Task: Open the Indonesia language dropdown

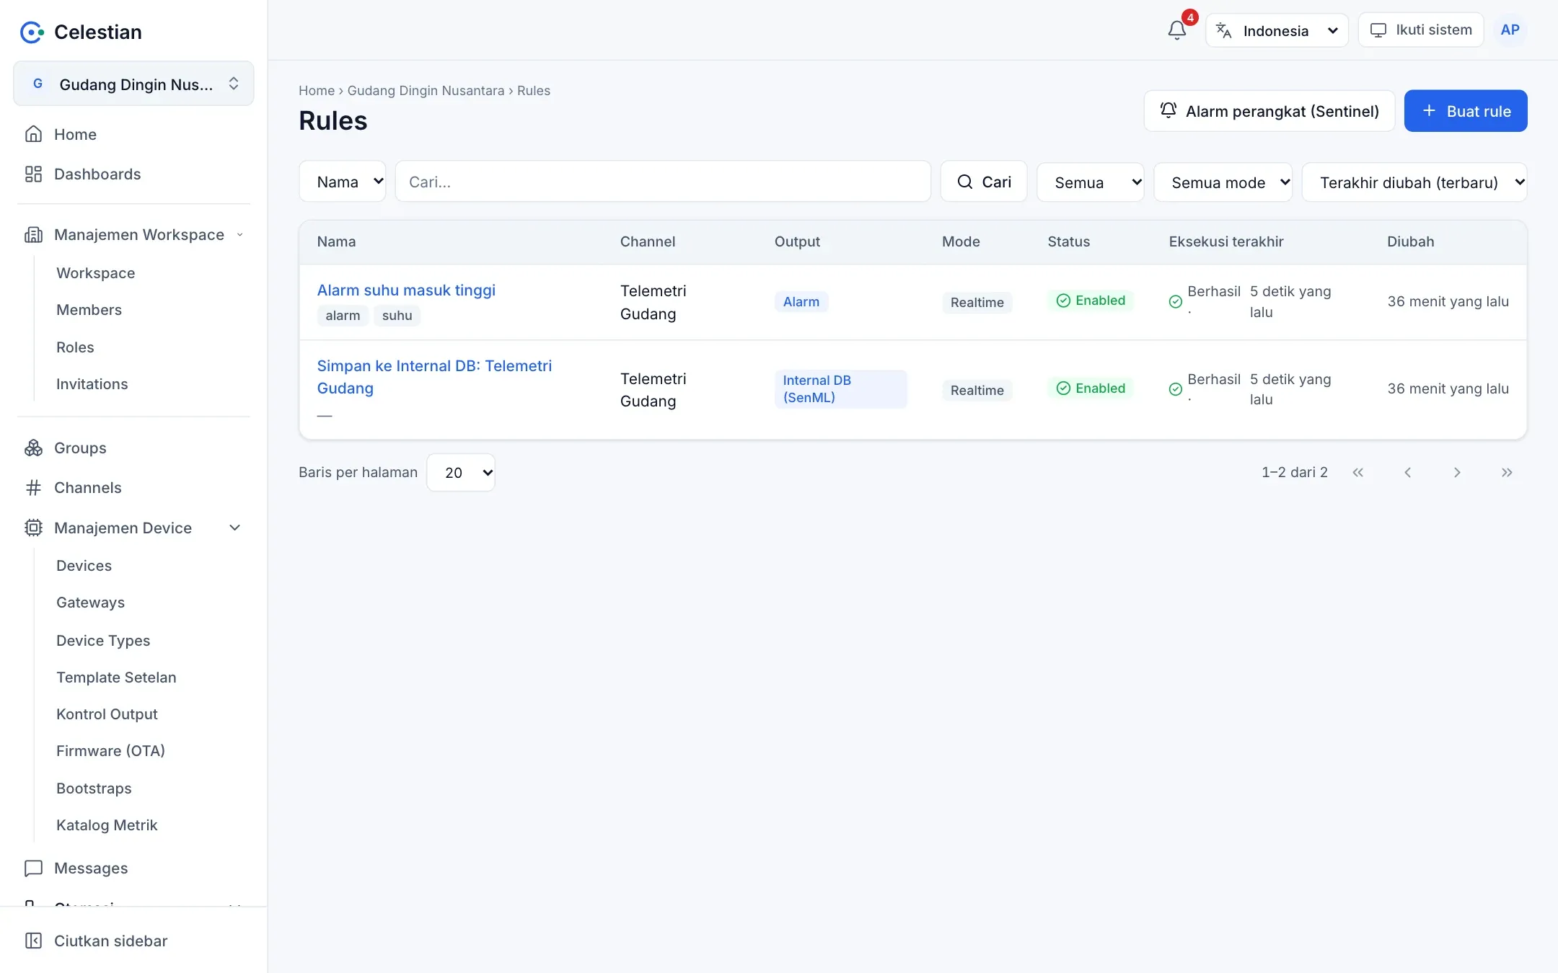Action: [x=1277, y=30]
